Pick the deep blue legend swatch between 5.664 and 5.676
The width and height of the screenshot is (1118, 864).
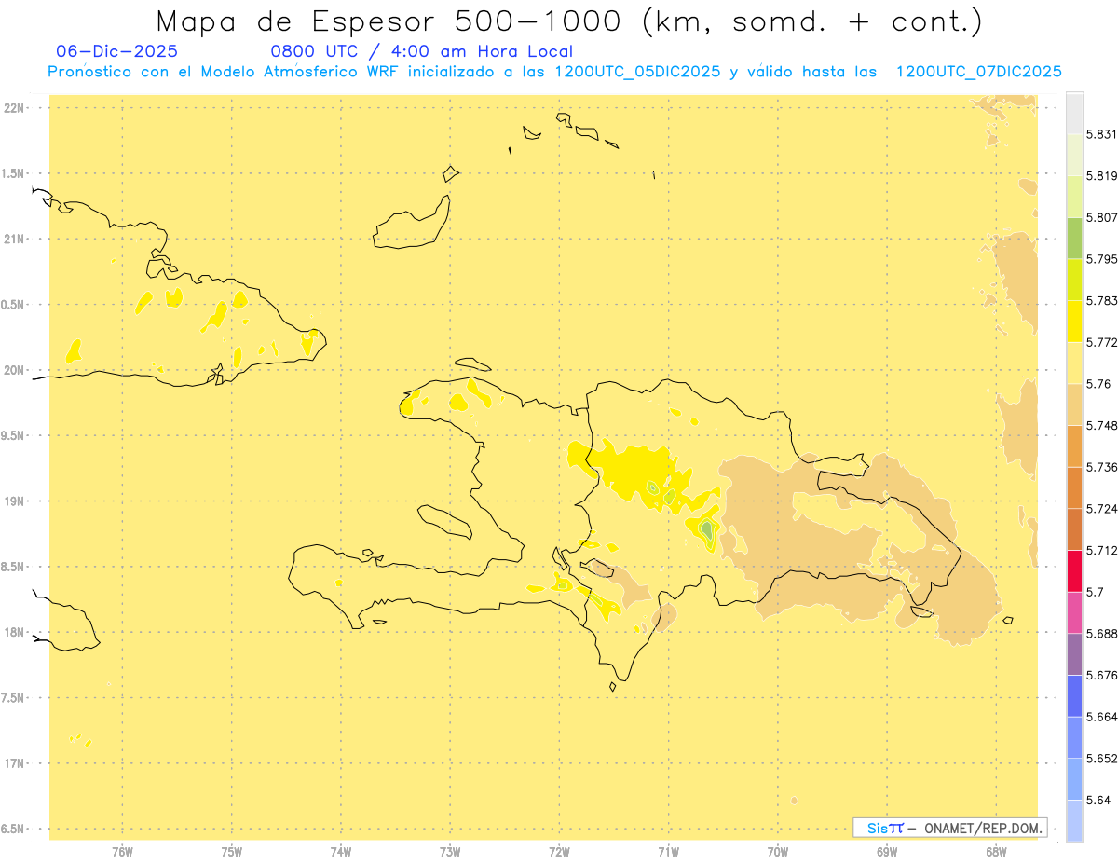point(1074,696)
